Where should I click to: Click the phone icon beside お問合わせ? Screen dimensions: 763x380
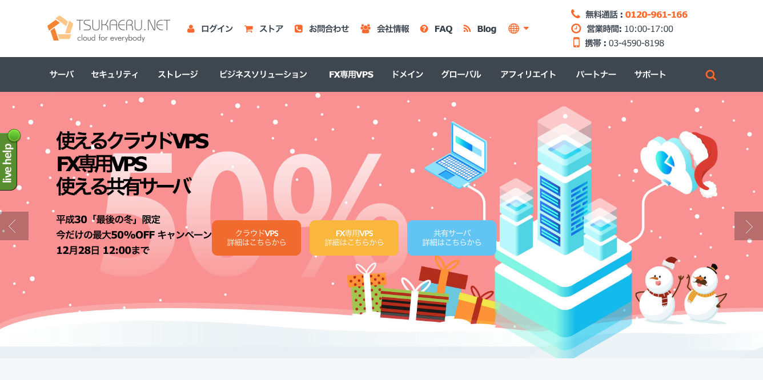(298, 29)
